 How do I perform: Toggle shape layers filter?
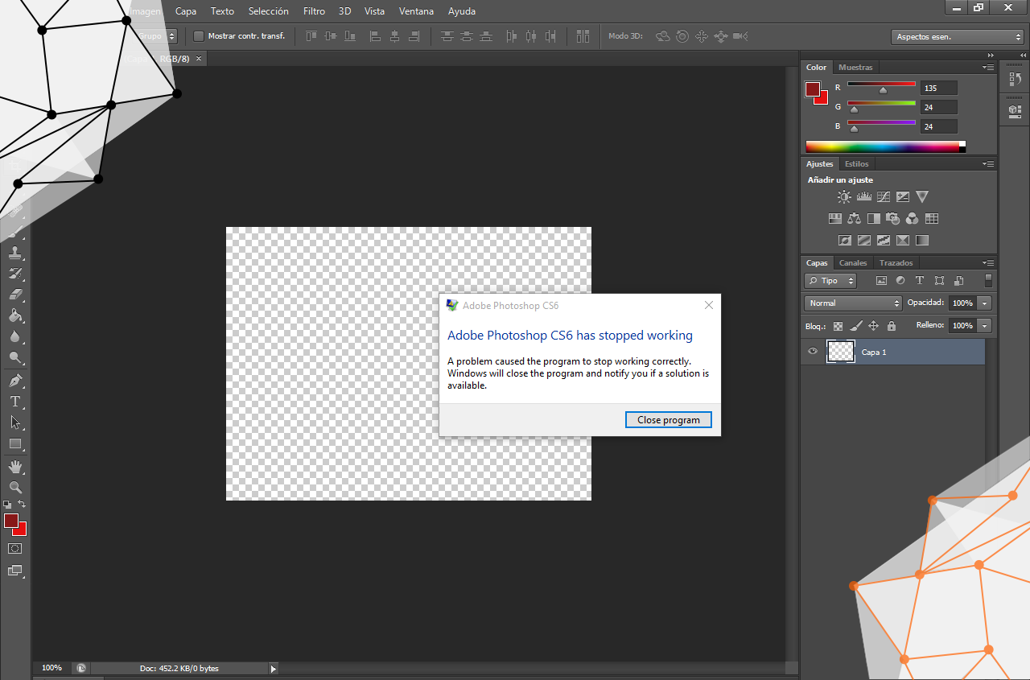[940, 281]
